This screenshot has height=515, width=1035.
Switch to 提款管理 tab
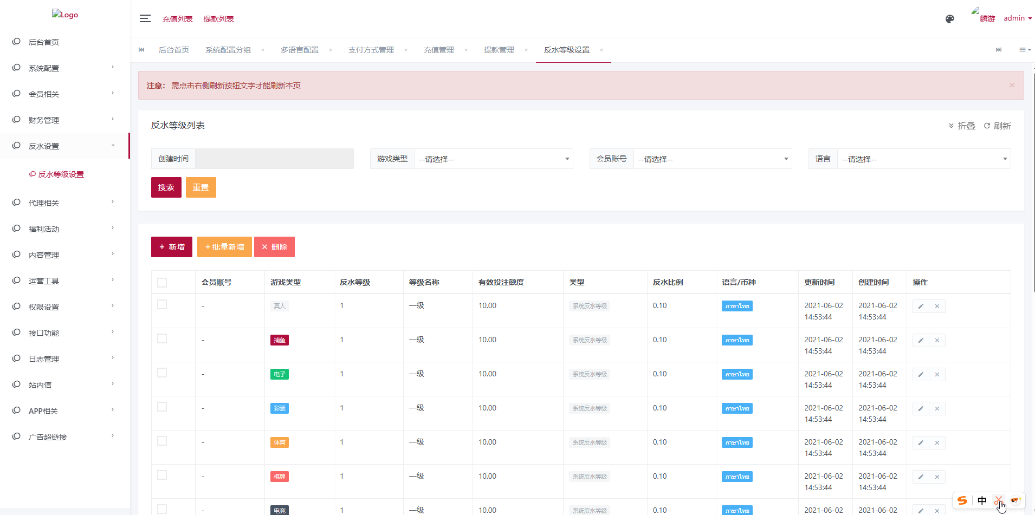pyautogui.click(x=499, y=50)
